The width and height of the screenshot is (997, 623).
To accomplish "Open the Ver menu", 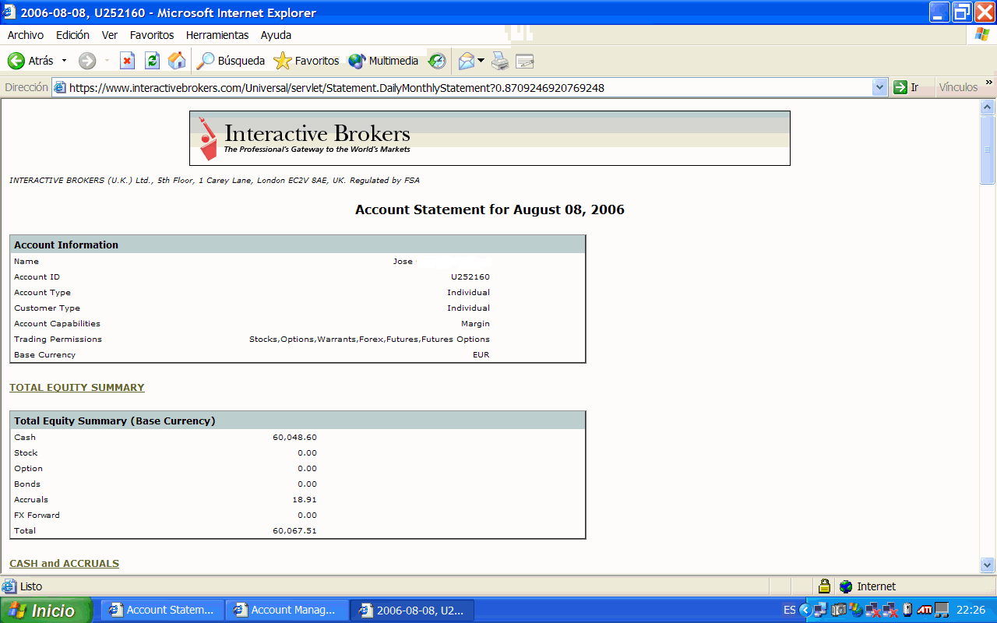I will pyautogui.click(x=110, y=35).
